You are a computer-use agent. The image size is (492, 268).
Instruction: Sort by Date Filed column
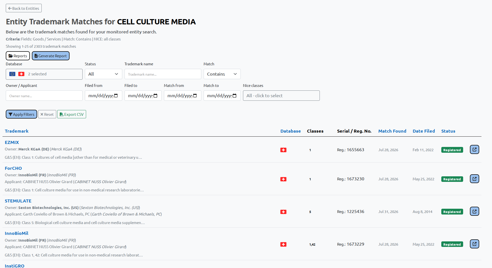[x=424, y=131]
